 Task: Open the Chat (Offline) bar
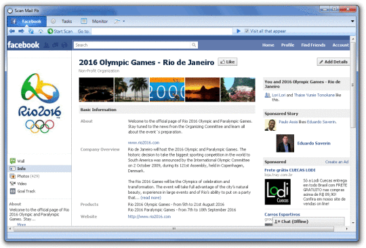308,222
